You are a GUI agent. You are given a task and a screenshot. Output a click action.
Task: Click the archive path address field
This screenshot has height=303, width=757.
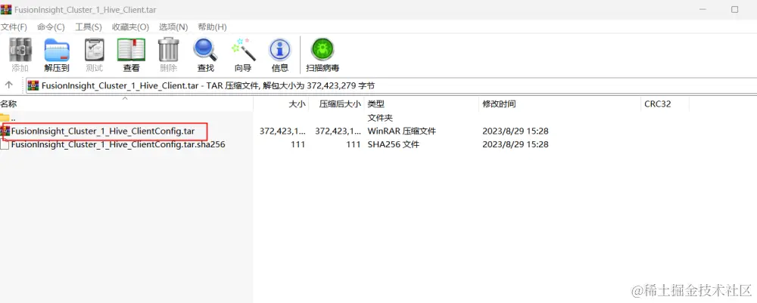pos(391,85)
